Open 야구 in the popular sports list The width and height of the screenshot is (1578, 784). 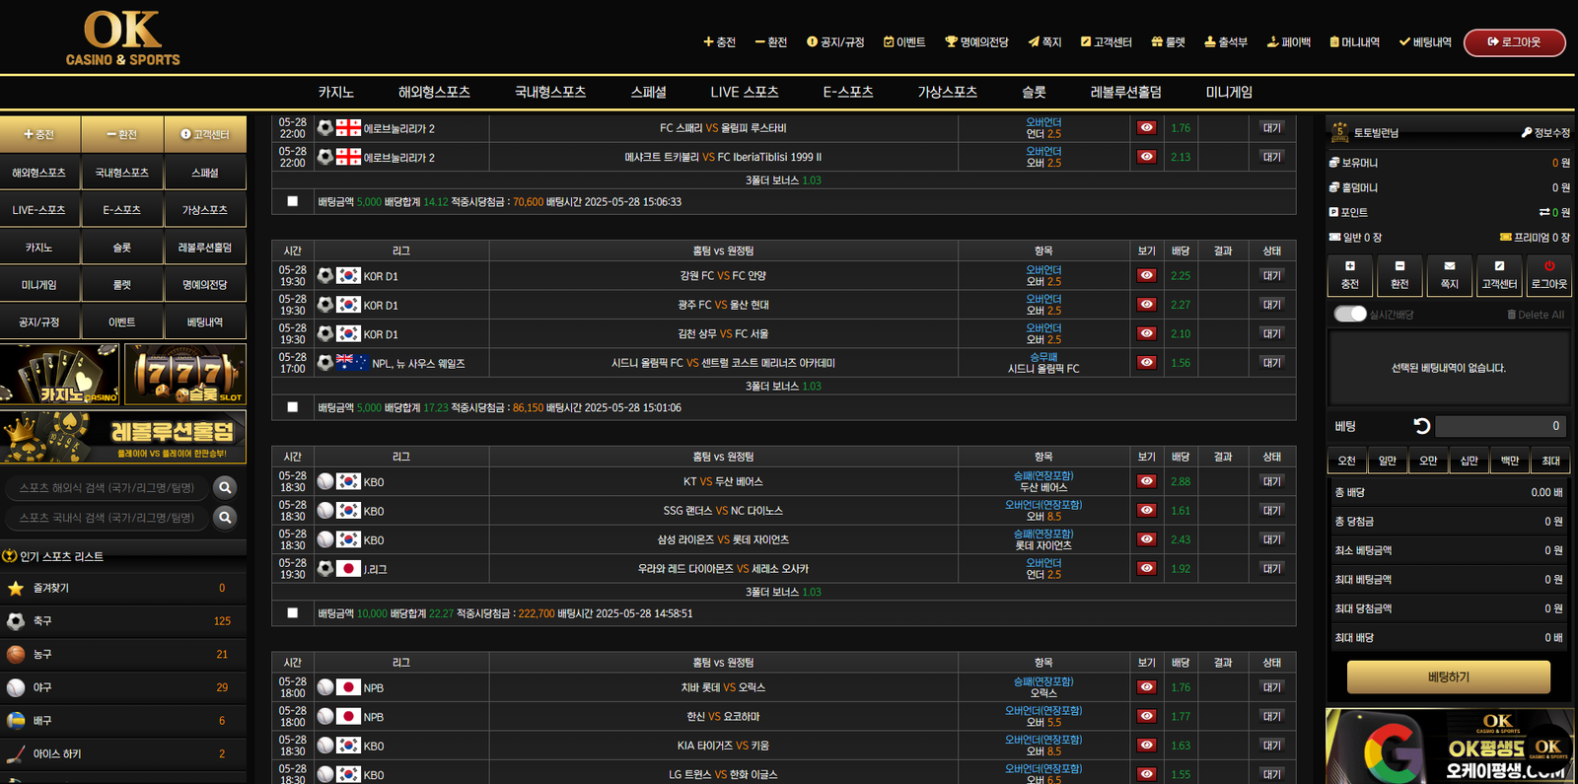[42, 687]
